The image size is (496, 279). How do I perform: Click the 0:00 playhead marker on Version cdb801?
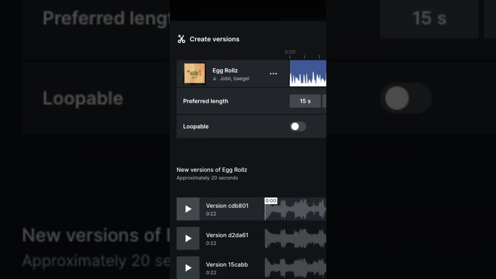[271, 201]
